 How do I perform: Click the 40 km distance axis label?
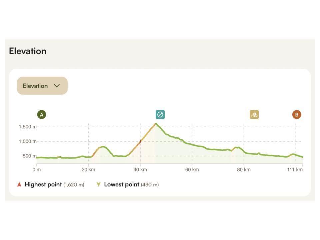(140, 170)
